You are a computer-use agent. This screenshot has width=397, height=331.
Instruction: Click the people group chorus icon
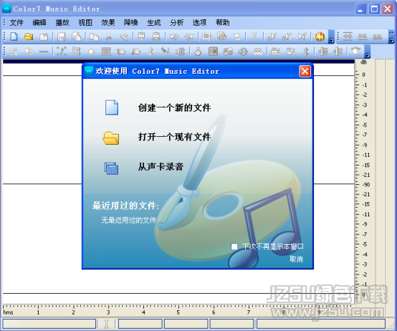point(258,52)
